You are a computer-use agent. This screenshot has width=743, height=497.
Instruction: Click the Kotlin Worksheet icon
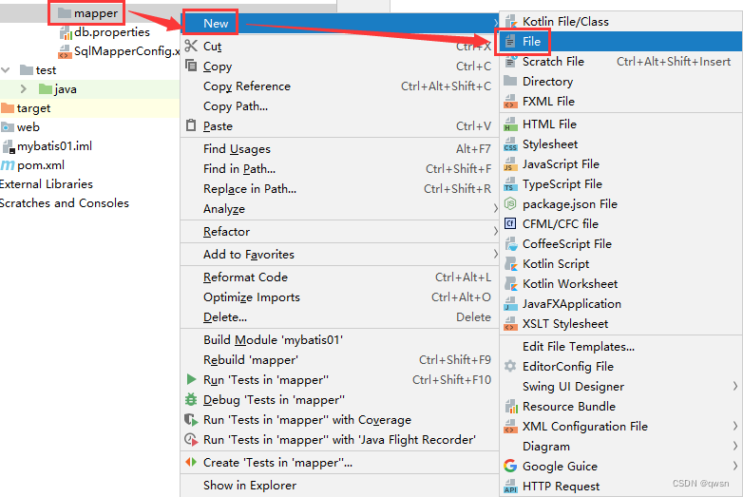point(510,284)
